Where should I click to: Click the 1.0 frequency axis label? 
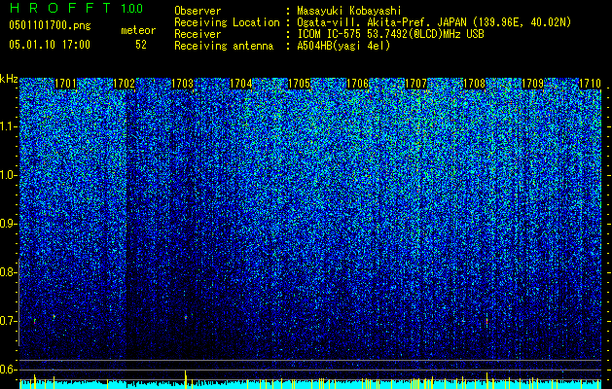click(x=9, y=175)
